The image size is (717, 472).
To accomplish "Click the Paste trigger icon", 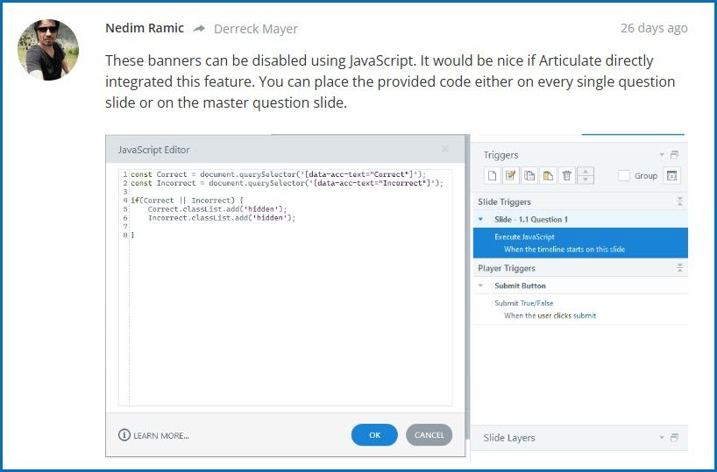I will 548,176.
